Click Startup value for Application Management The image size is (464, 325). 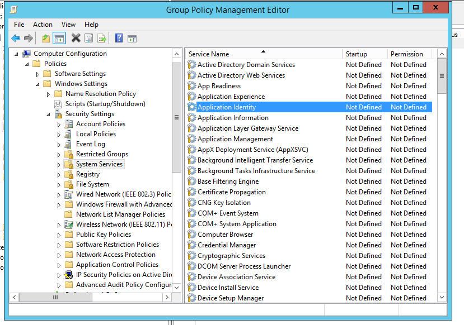point(364,139)
